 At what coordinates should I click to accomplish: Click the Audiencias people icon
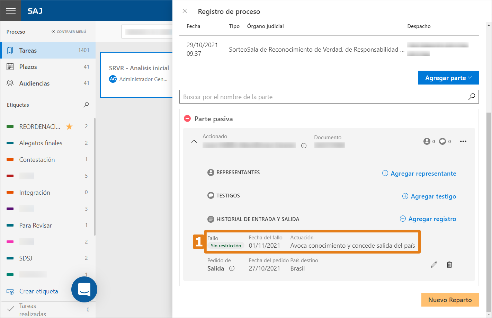coord(10,83)
